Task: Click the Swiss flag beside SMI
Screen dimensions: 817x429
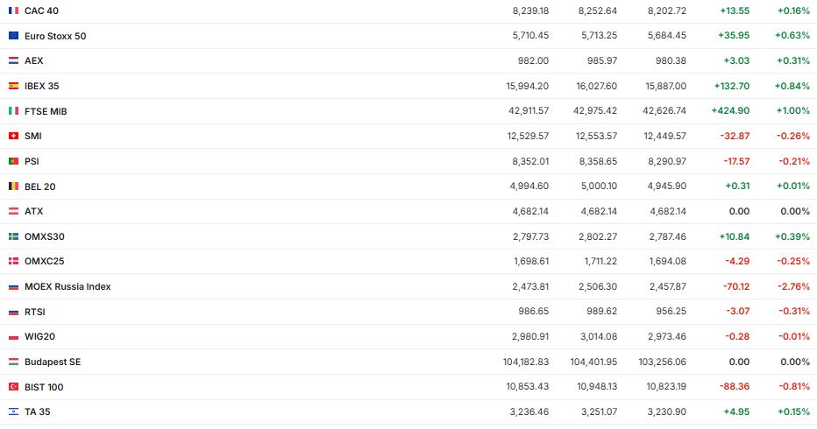Action: (x=13, y=136)
